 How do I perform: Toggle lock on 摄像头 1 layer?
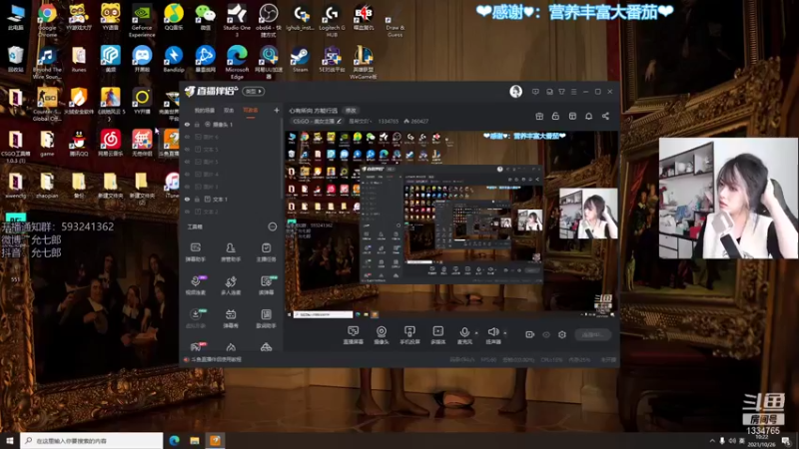197,124
